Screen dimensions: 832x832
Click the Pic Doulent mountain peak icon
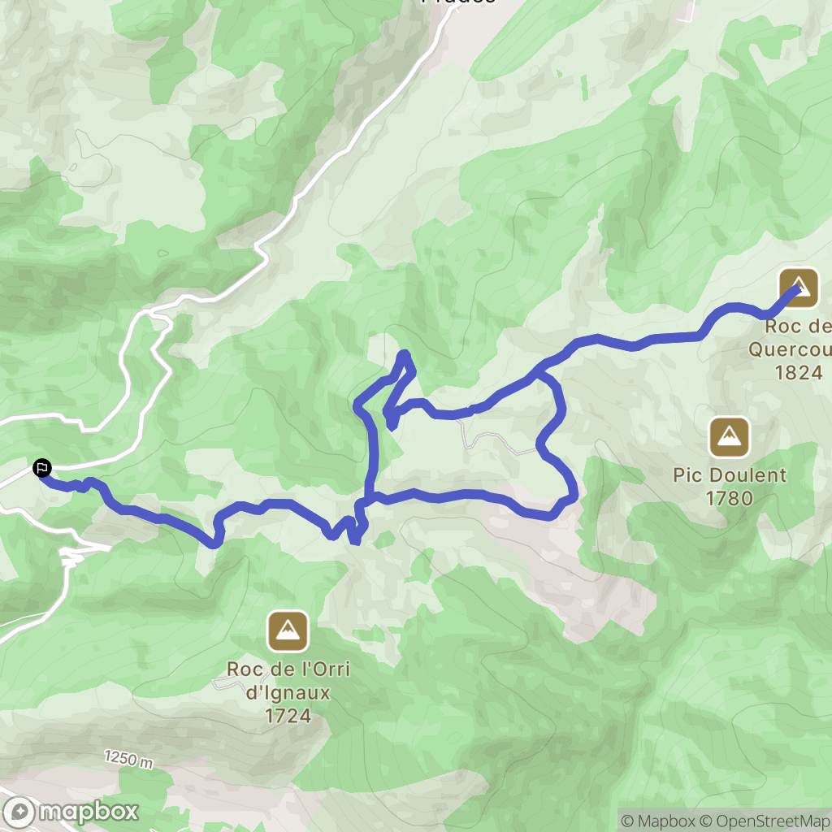point(729,437)
